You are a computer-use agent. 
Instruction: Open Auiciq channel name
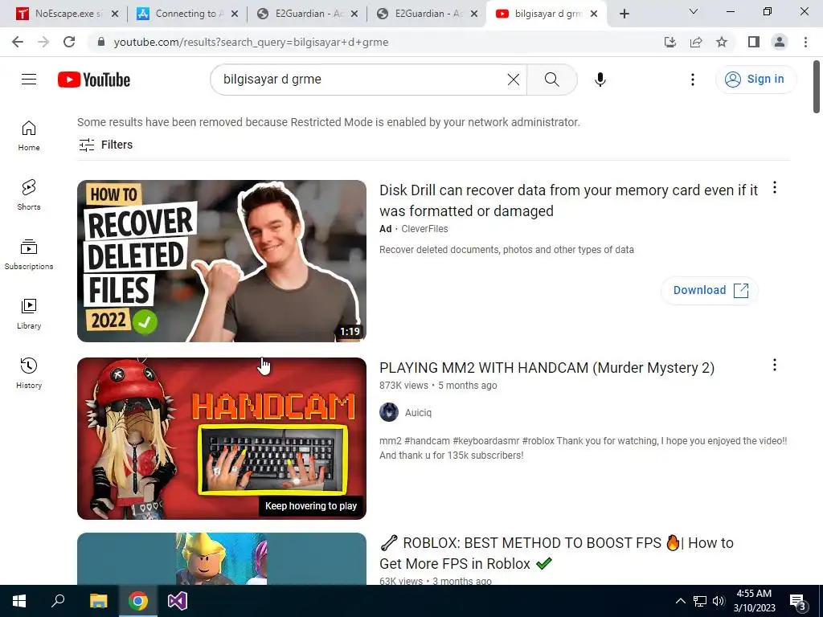[x=418, y=413]
